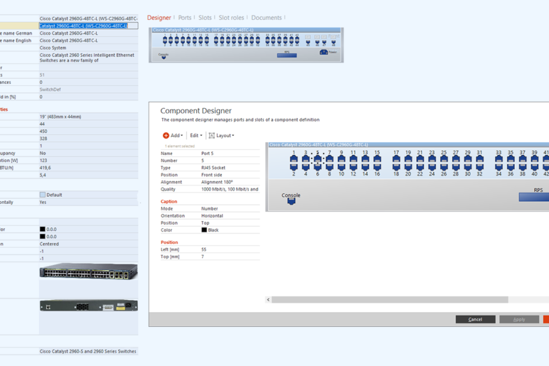Click the front view switch thumbnail
The image size is (549, 366).
click(x=89, y=272)
